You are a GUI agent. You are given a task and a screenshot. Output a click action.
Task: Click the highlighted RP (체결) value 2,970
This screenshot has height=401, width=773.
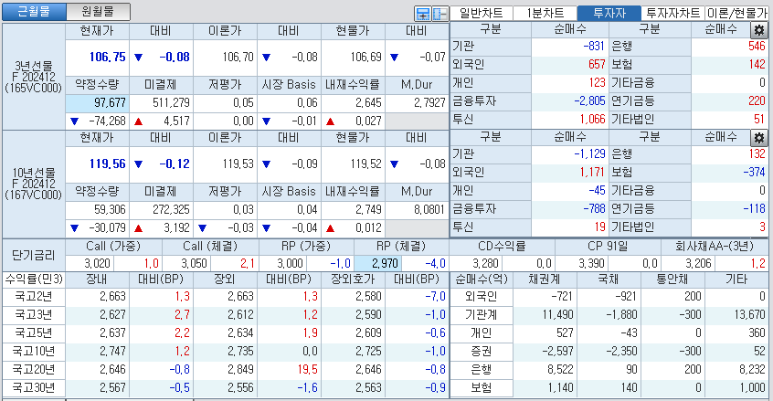[x=377, y=263]
